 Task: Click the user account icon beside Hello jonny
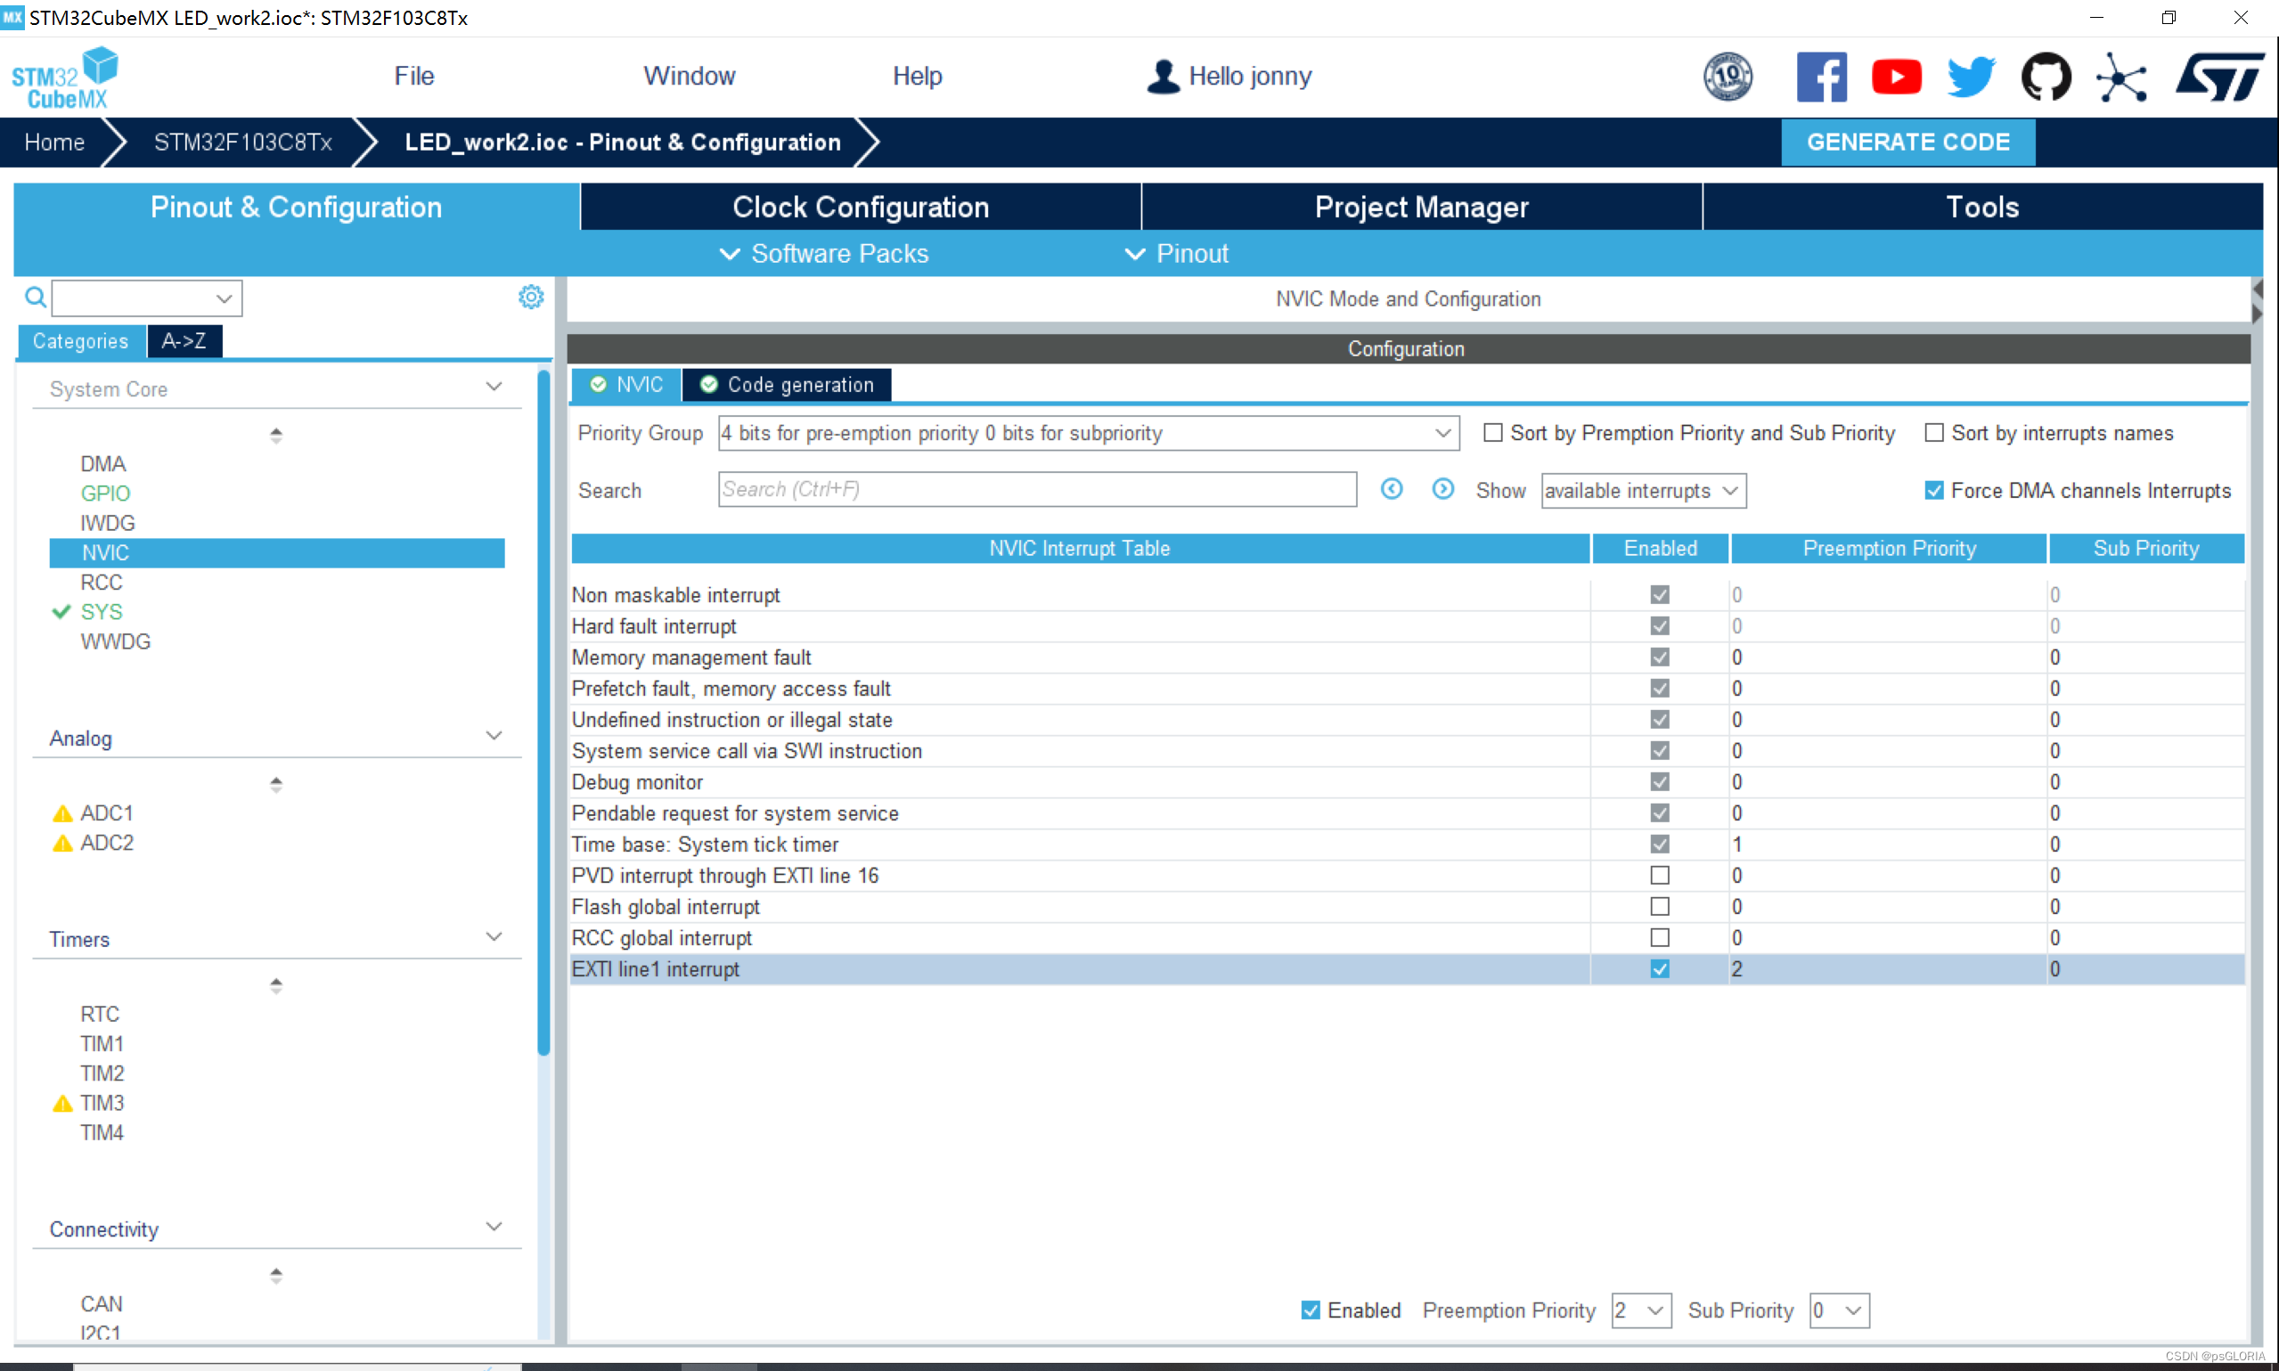click(x=1163, y=76)
